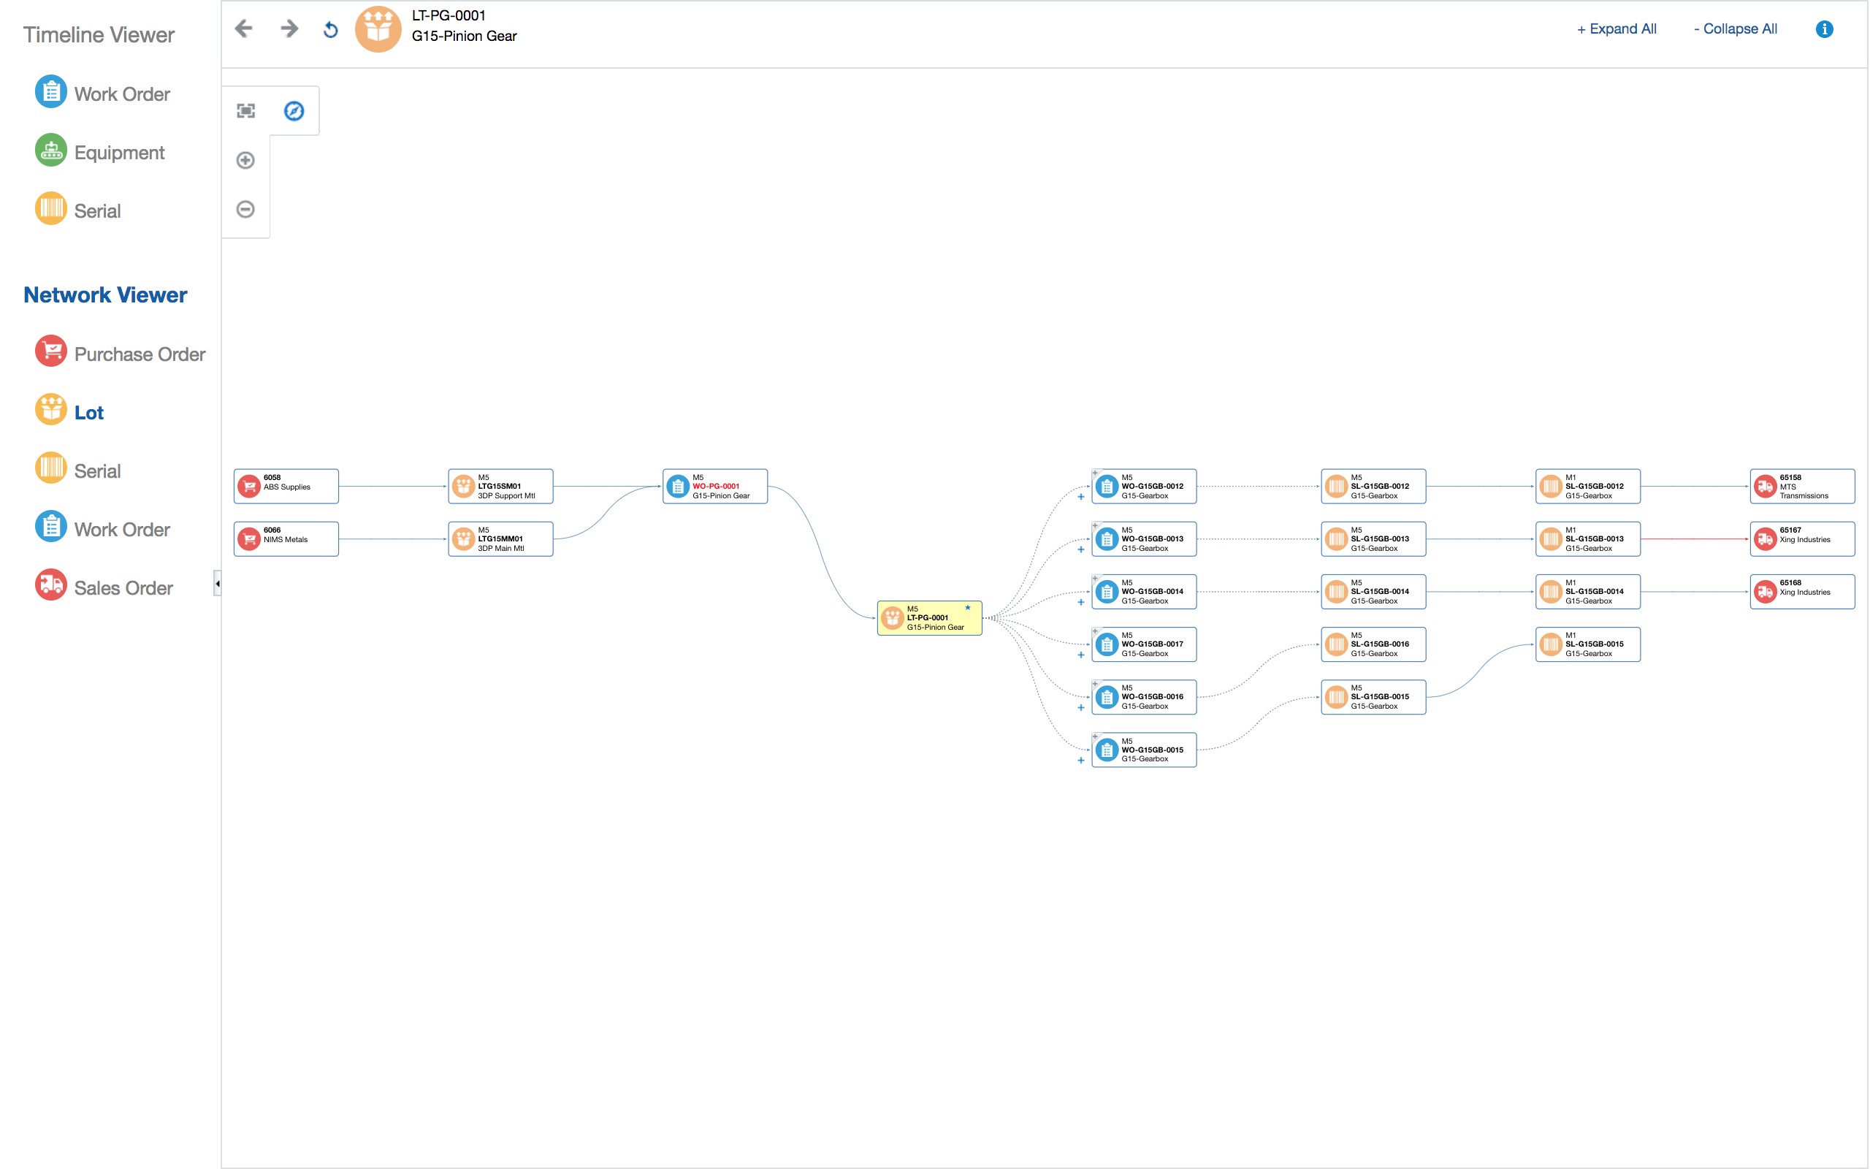
Task: Click the fit-to-screen icon above the canvas
Action: [245, 110]
